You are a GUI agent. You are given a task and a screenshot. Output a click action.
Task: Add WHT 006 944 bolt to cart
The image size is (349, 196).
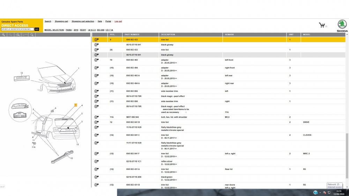click(x=96, y=117)
